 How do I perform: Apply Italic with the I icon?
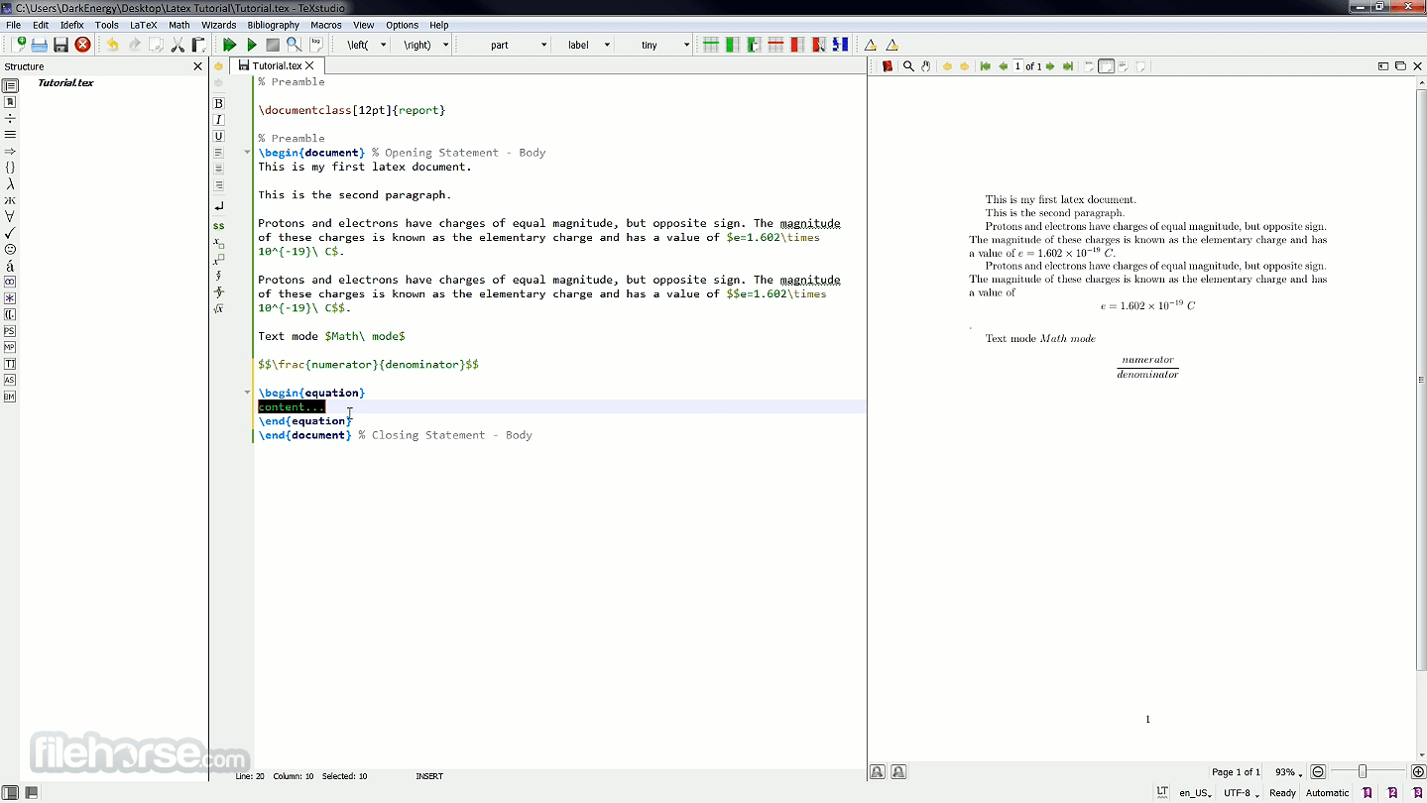click(219, 120)
